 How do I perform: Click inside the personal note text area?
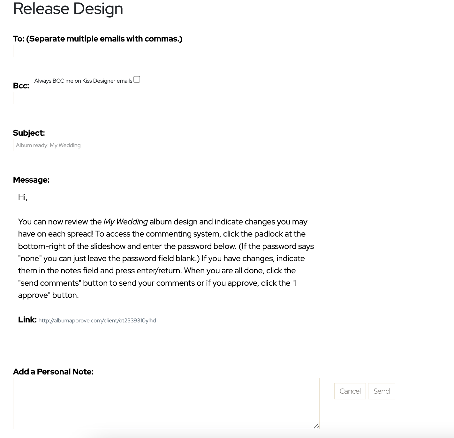pos(166,404)
